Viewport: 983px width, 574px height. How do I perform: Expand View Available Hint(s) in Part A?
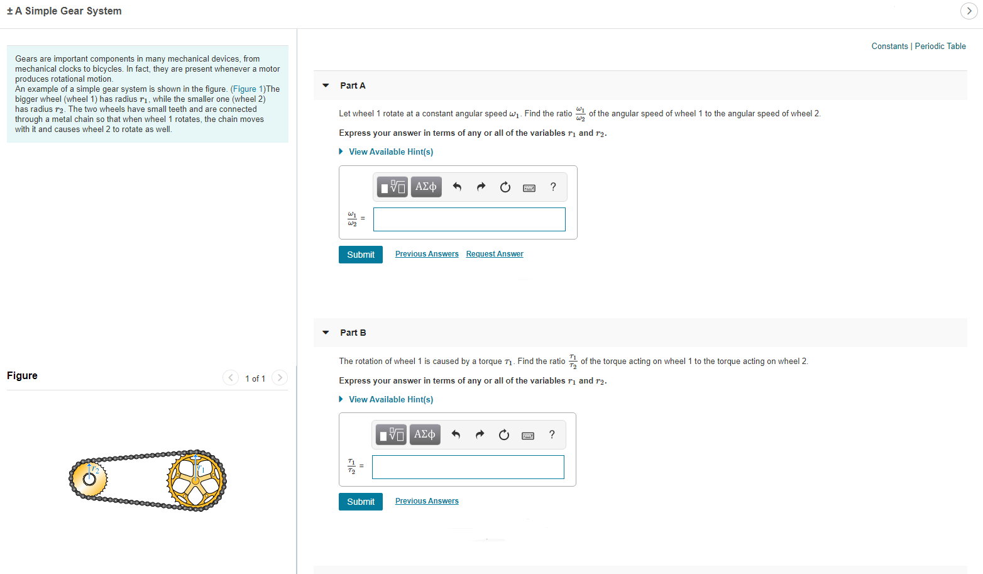pyautogui.click(x=386, y=152)
